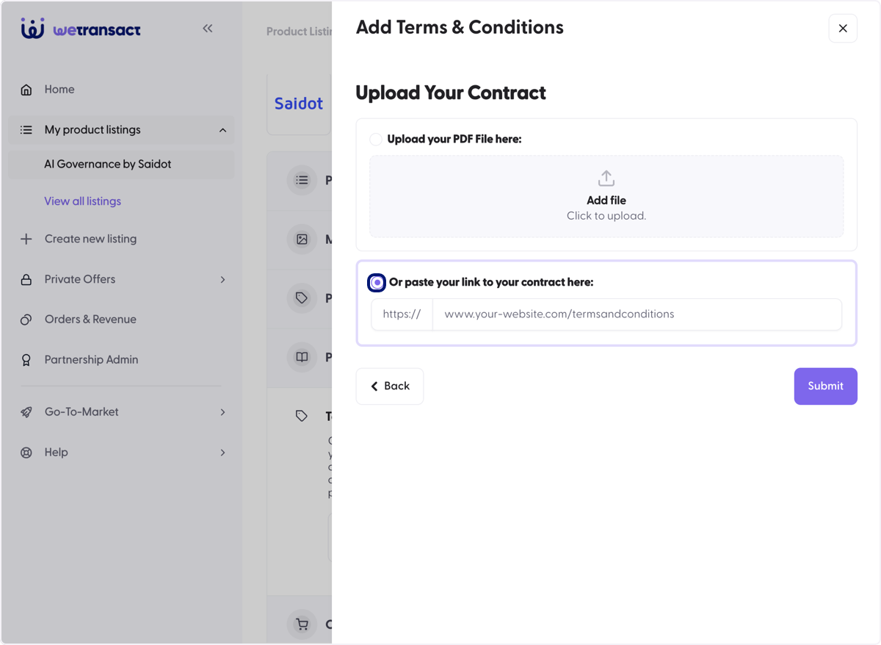Click the Submit button
This screenshot has height=645, width=881.
point(825,386)
